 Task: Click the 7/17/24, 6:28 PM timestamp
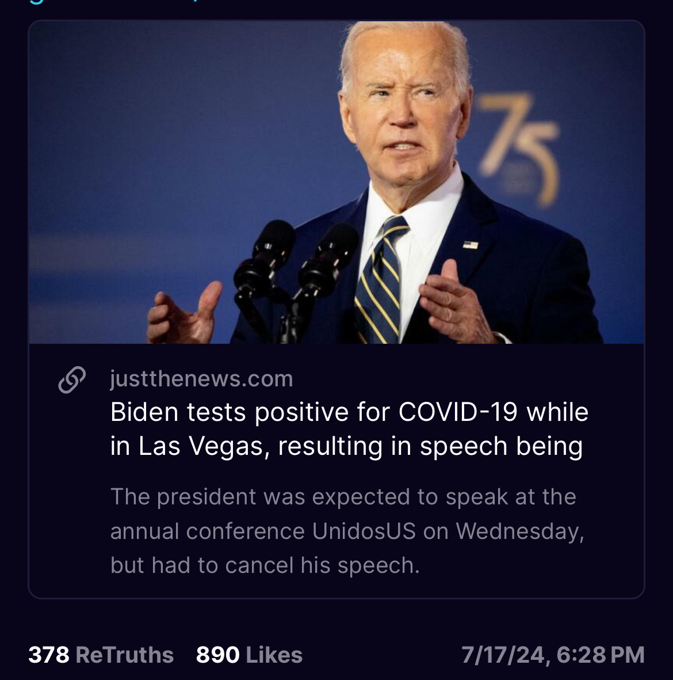pos(553,655)
